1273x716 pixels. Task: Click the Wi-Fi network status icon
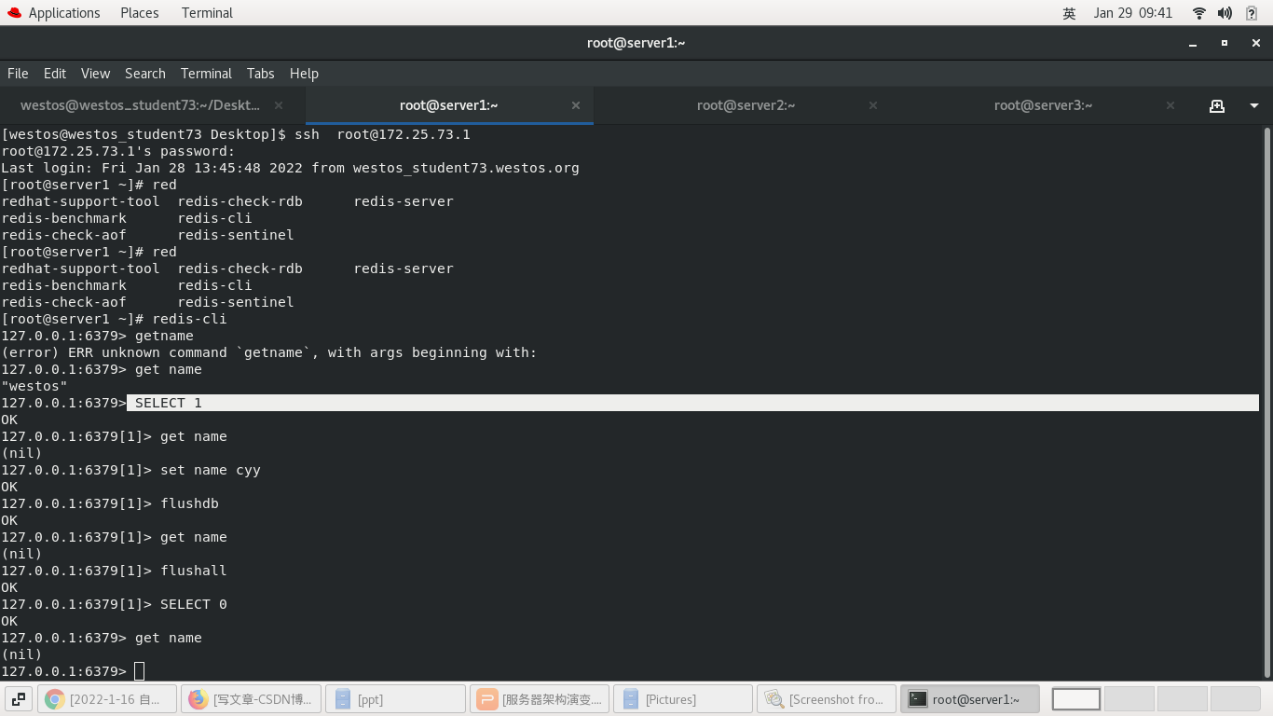click(1199, 13)
